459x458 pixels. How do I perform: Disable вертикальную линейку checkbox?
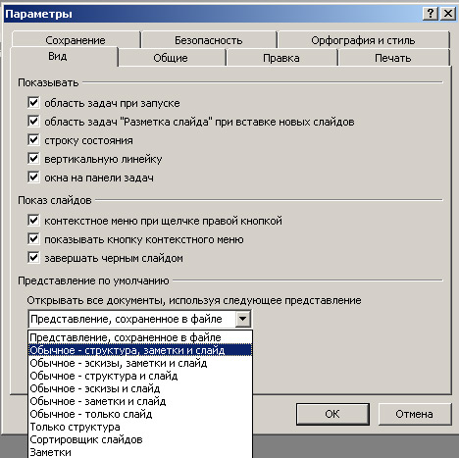tap(33, 159)
